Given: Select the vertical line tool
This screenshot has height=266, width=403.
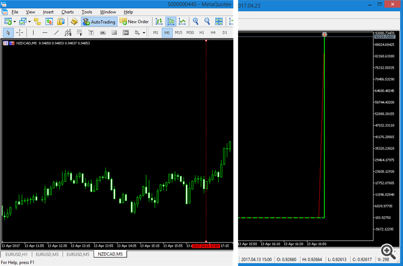Looking at the screenshot, I should [x=33, y=33].
